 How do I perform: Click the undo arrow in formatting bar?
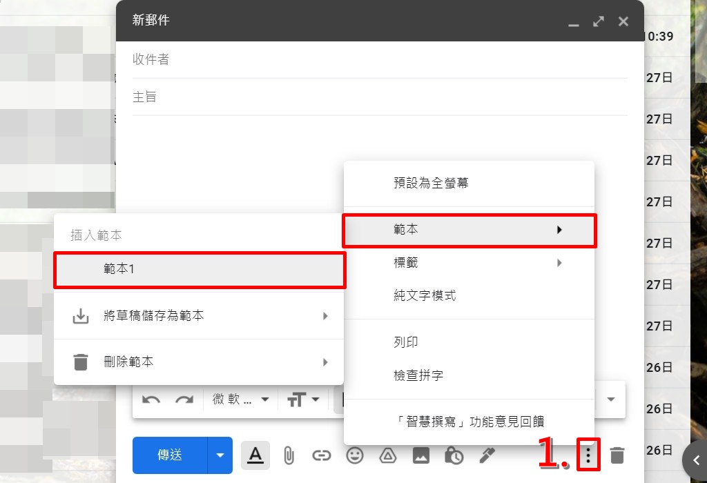(x=151, y=400)
